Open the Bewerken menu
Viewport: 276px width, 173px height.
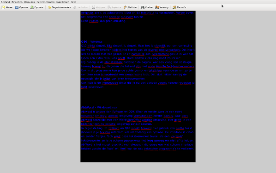(x=17, y=2)
